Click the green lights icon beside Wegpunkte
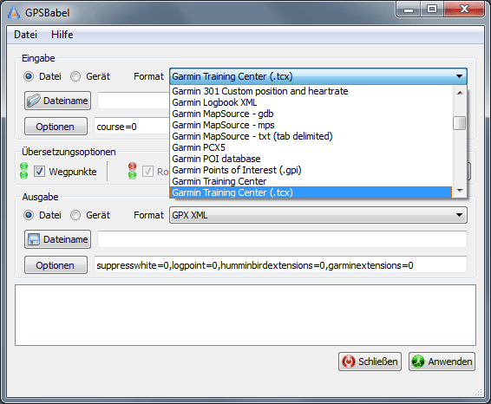The image size is (491, 404). (23, 171)
